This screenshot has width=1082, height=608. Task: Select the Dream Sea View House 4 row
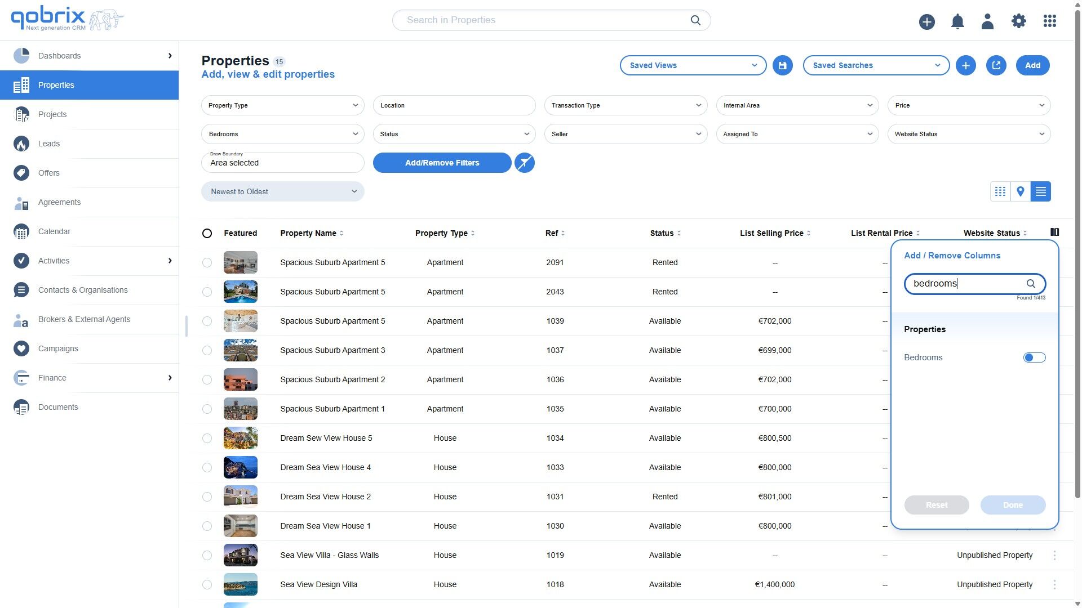tap(207, 467)
